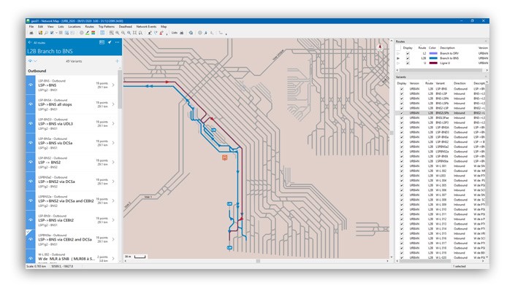515x296 pixels.
Task: Open the three-dots menu in blue header
Action: (x=118, y=42)
